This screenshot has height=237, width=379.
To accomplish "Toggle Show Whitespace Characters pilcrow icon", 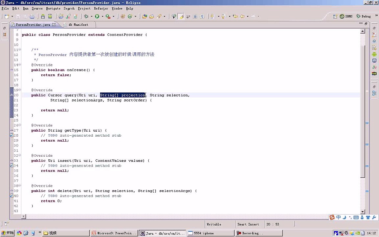I will tap(202, 16).
